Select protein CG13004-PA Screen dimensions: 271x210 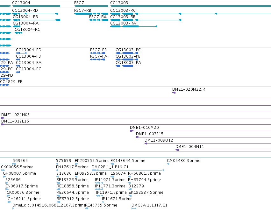[29, 63]
